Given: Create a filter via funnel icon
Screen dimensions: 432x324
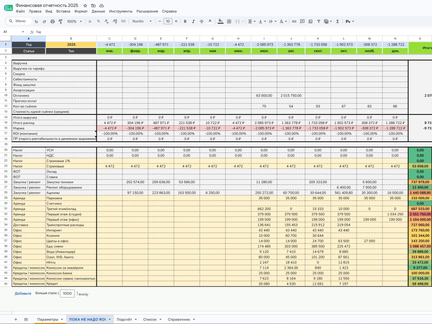Looking at the screenshot, I should tap(318, 21).
